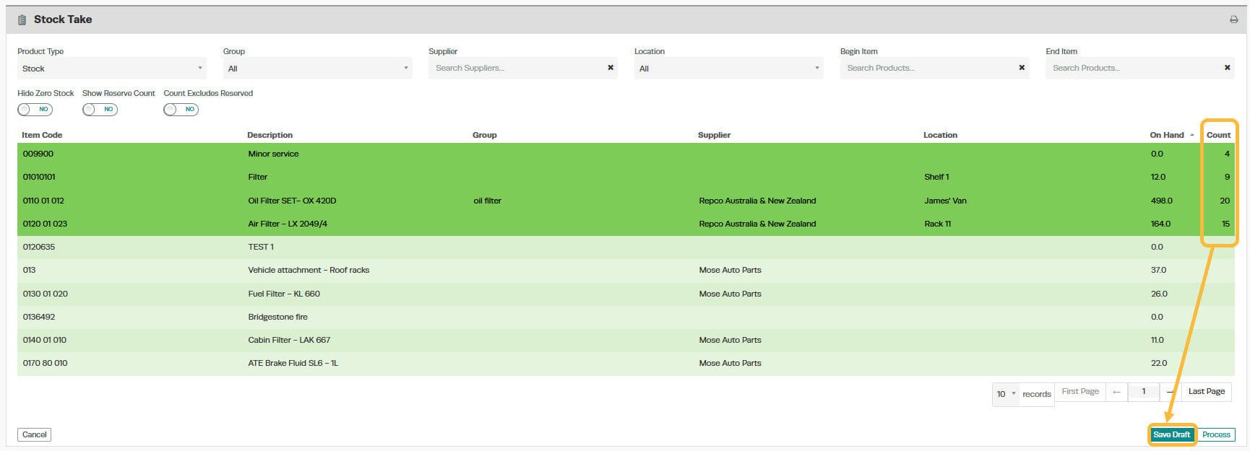The width and height of the screenshot is (1250, 451).
Task: Go to Last Page
Action: 1207,392
